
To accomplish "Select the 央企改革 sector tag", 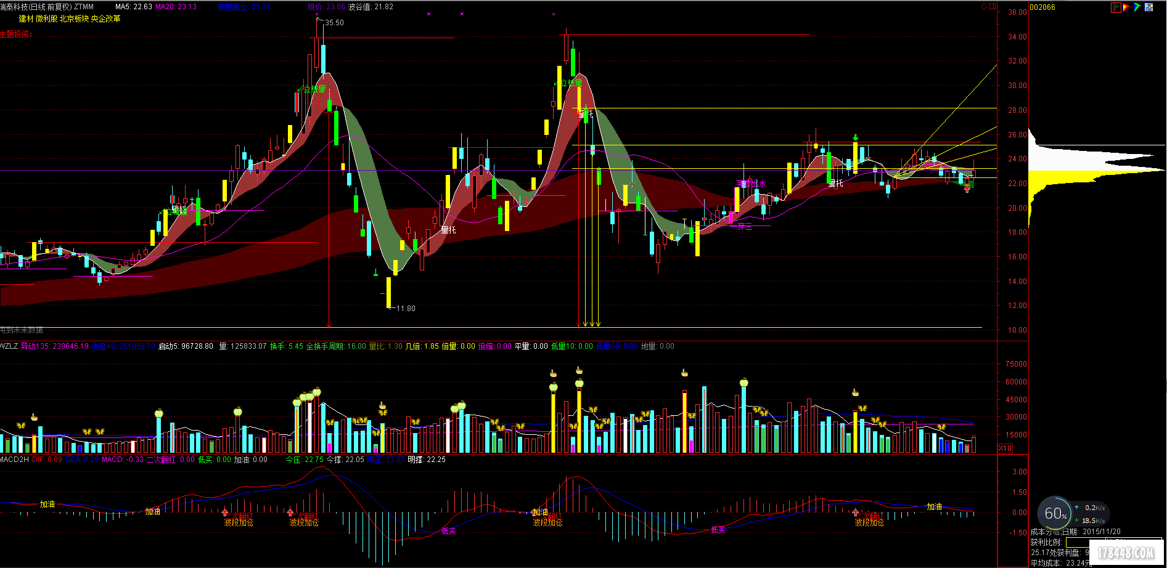I will pos(106,19).
